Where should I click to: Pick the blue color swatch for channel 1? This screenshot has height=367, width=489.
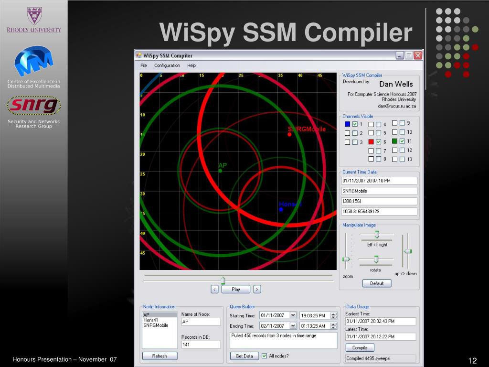[348, 124]
